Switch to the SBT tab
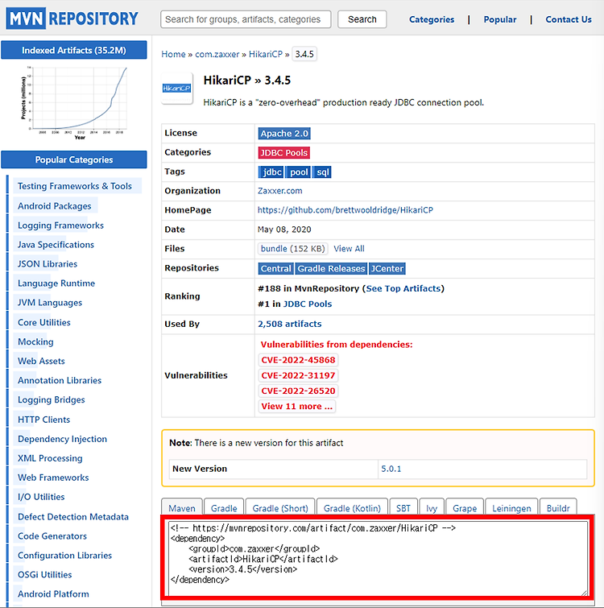Viewport: 604px width, 608px height. (x=403, y=508)
